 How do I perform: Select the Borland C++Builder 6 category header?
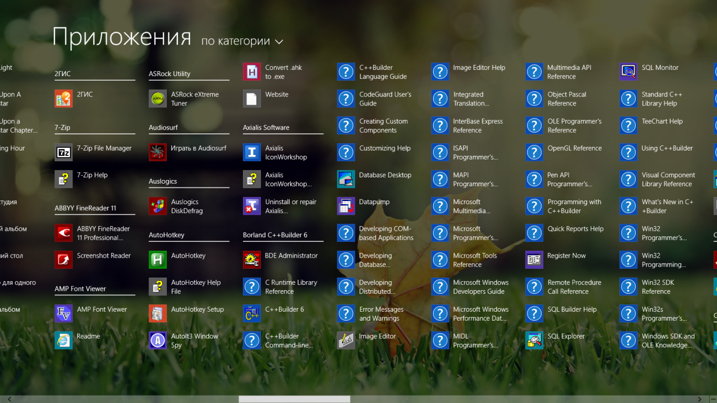(275, 235)
